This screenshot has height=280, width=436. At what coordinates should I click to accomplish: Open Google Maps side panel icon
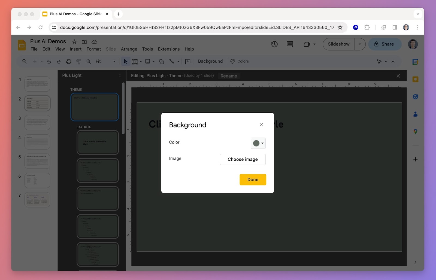point(415,132)
